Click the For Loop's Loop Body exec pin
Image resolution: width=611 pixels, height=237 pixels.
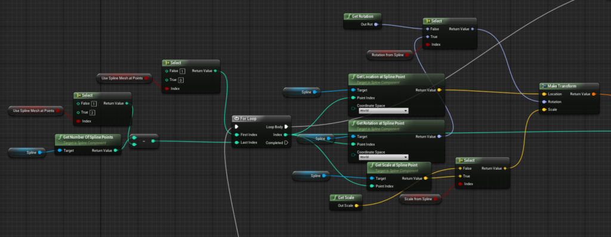click(286, 126)
